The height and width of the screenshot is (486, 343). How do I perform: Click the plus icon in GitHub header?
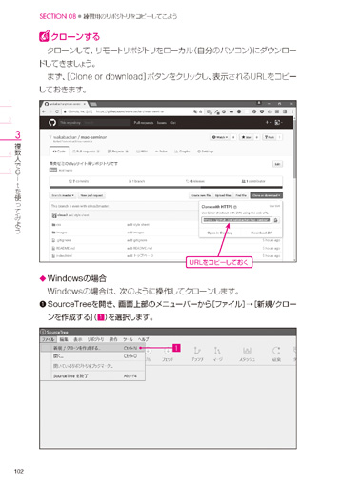[268, 122]
